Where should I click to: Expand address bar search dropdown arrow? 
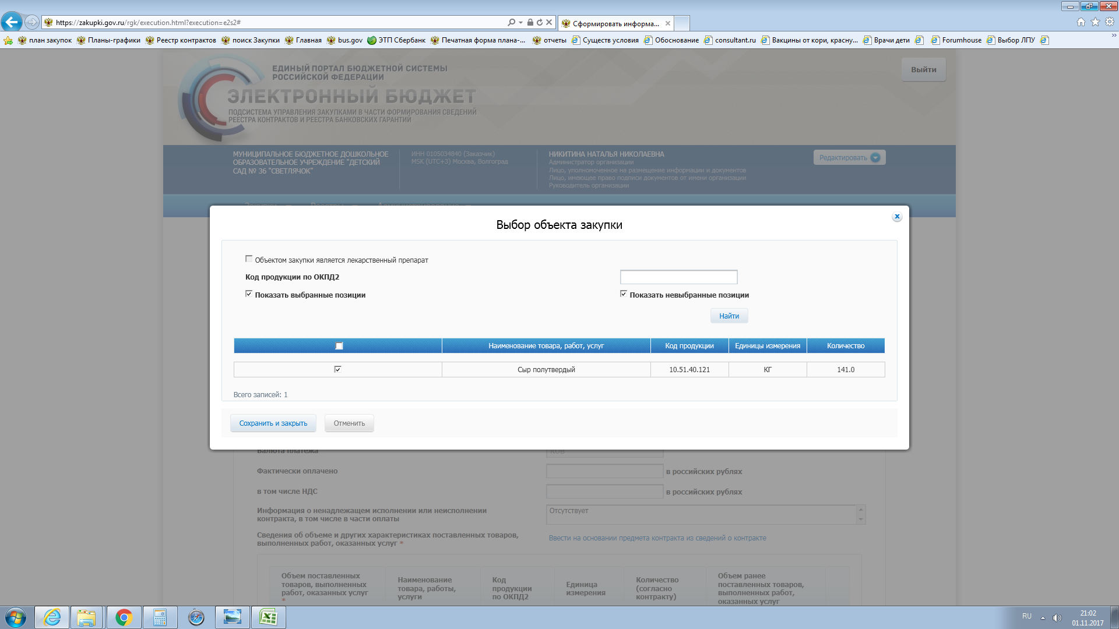520,22
